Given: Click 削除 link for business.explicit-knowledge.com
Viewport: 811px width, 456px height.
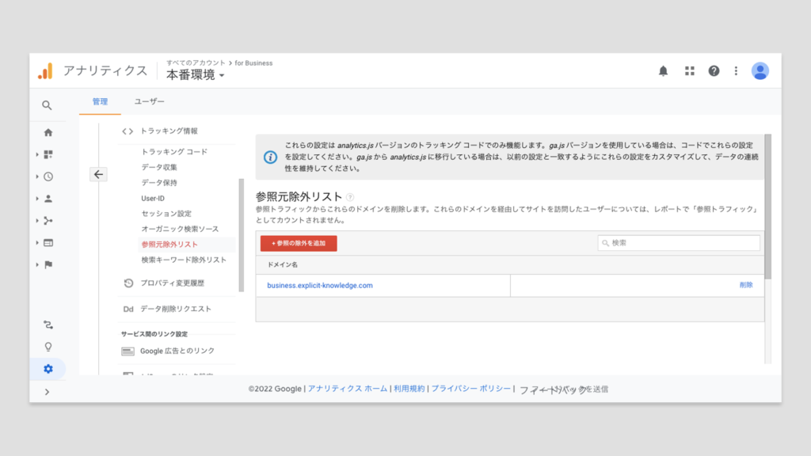Looking at the screenshot, I should point(746,285).
